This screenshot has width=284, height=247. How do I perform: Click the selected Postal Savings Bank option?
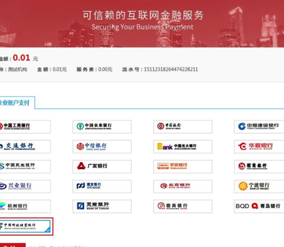point(25,226)
